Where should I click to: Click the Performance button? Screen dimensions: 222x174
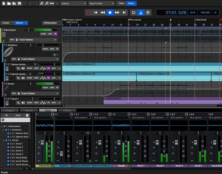click(50, 23)
